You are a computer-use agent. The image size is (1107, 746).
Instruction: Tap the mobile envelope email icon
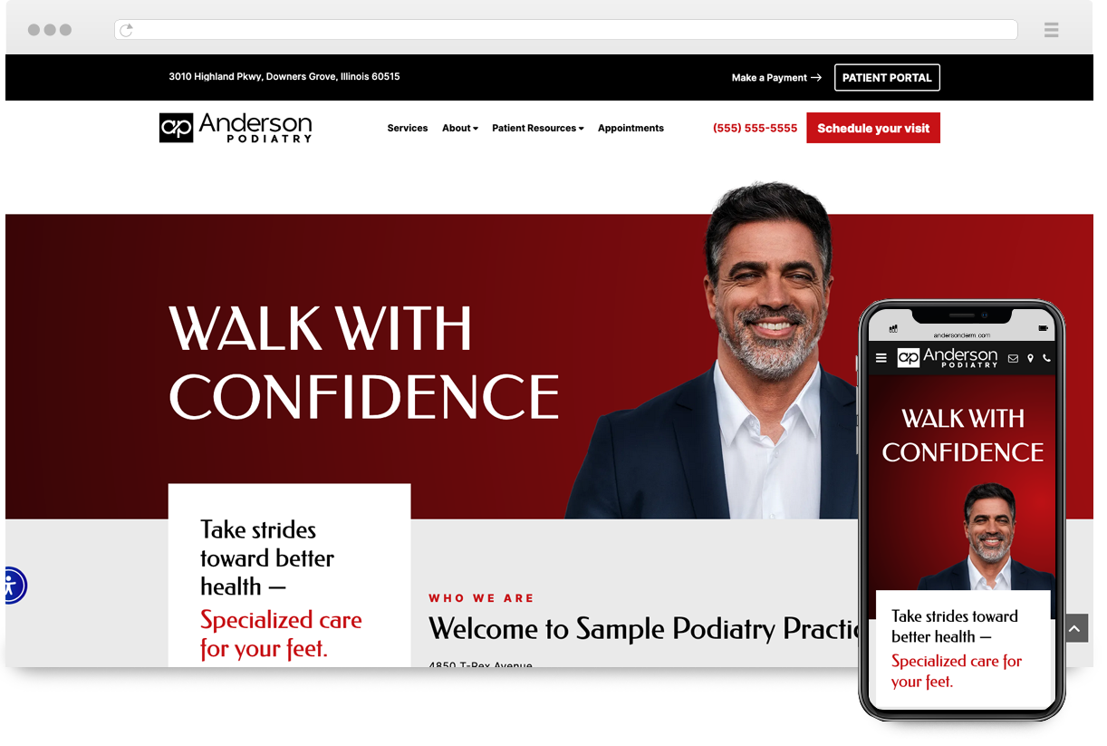[1014, 358]
